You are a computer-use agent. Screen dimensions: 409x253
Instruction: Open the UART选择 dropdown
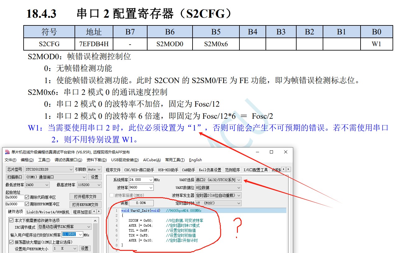click(238, 180)
